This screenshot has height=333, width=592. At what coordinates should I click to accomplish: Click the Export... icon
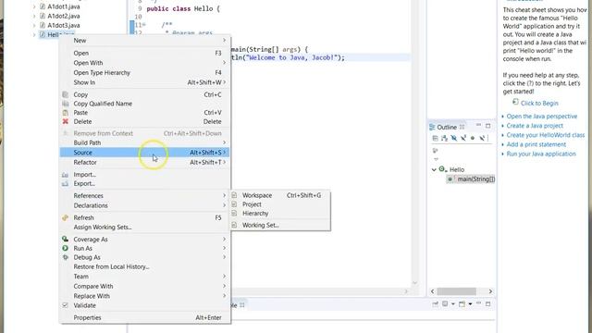(66, 183)
